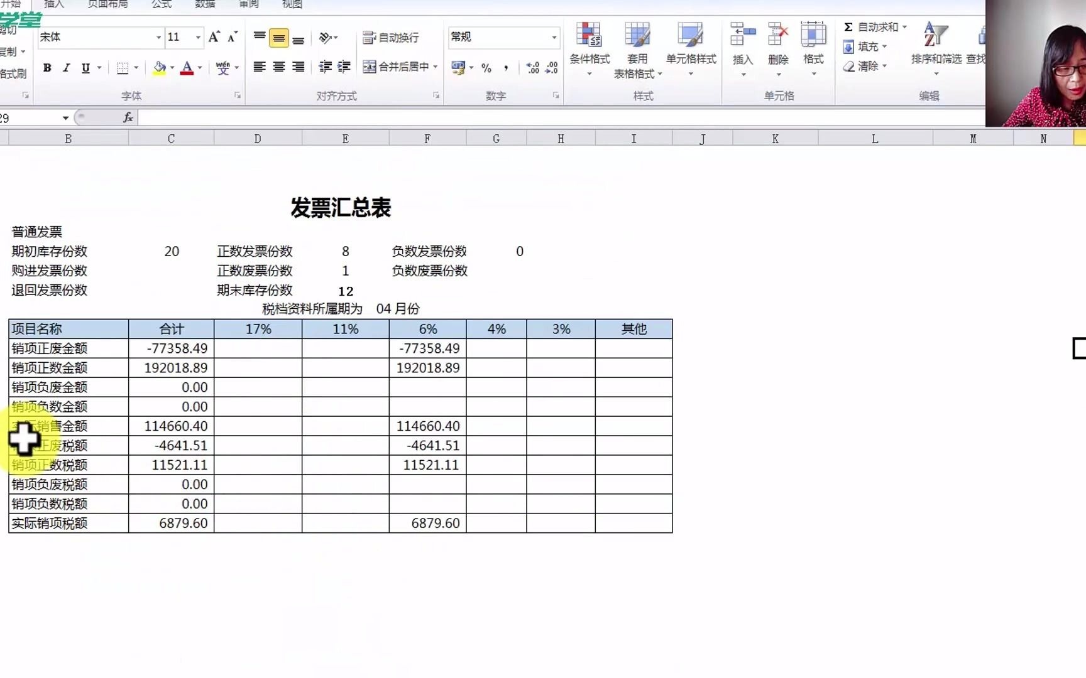Click the 合并后居中 (Merge & Center) button
Image resolution: width=1086 pixels, height=678 pixels.
click(x=398, y=67)
